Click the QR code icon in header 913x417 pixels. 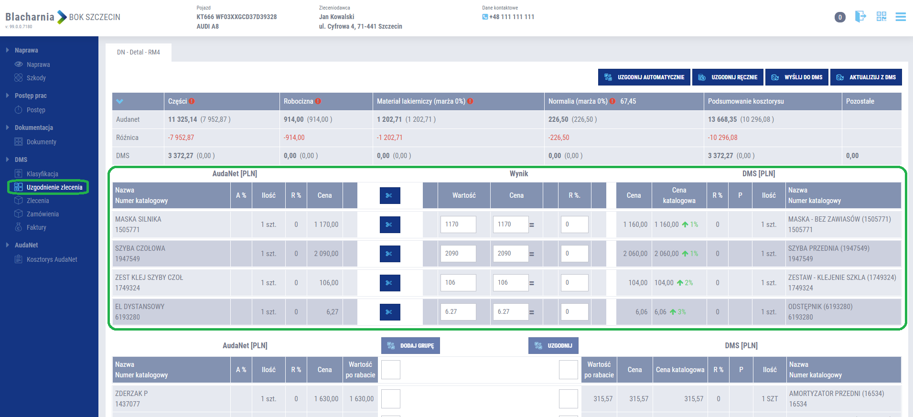(x=881, y=17)
